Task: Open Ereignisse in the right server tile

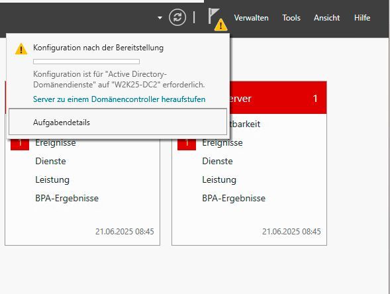Action: coord(222,143)
